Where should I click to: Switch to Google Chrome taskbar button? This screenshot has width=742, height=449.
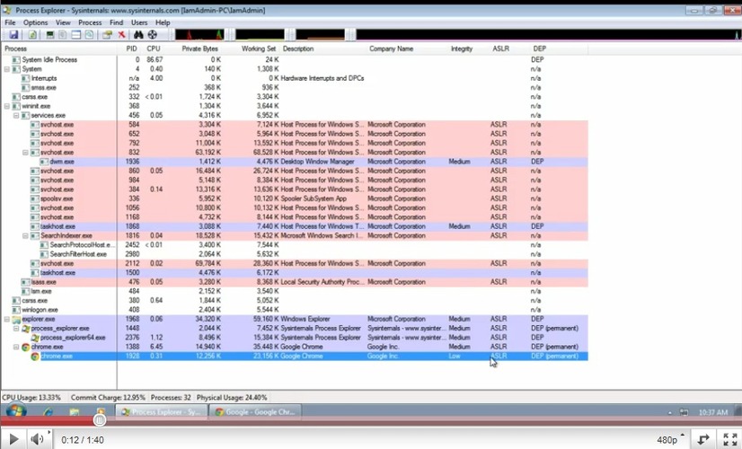(x=255, y=411)
